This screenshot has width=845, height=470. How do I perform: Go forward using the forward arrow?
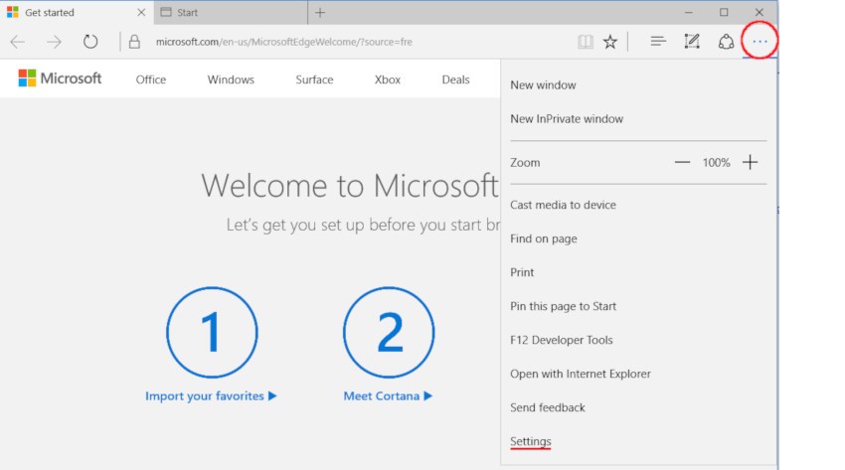click(x=54, y=42)
